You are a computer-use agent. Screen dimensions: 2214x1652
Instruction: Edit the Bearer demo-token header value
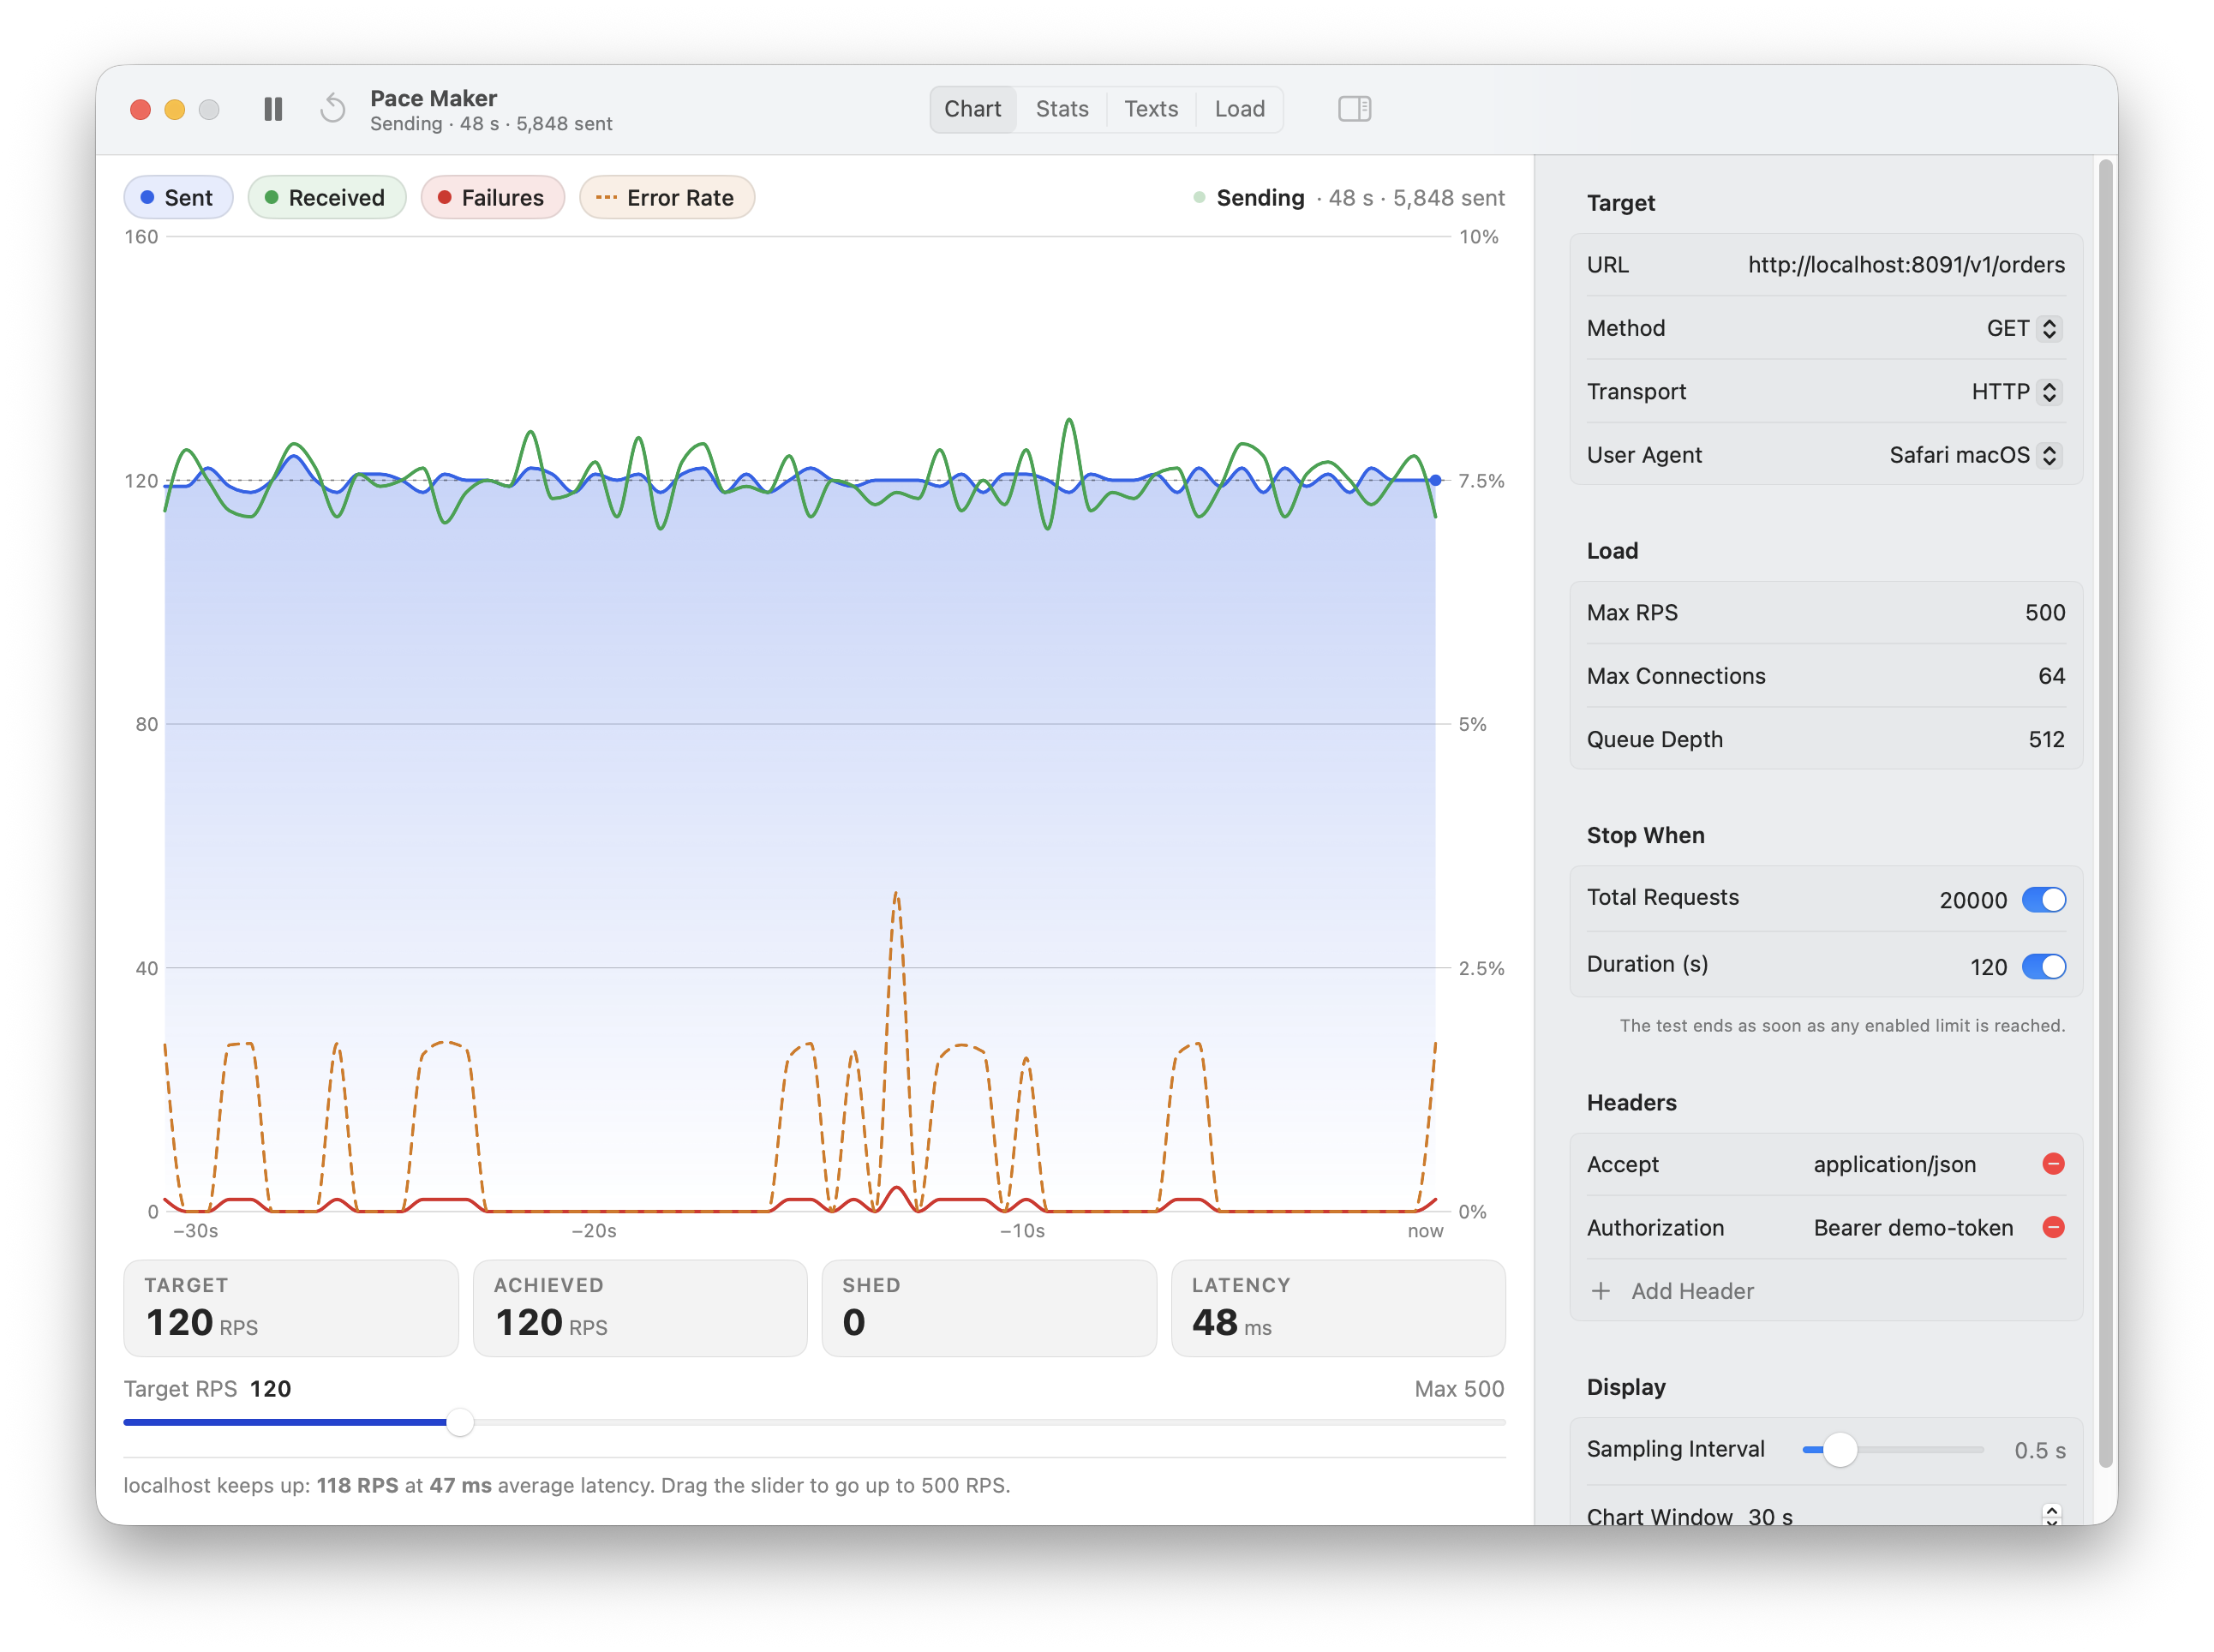click(x=1912, y=1228)
